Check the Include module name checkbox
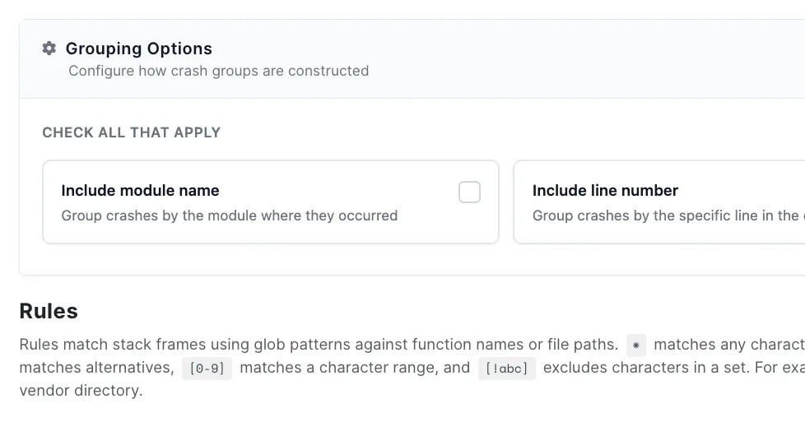This screenshot has width=805, height=422. tap(469, 192)
